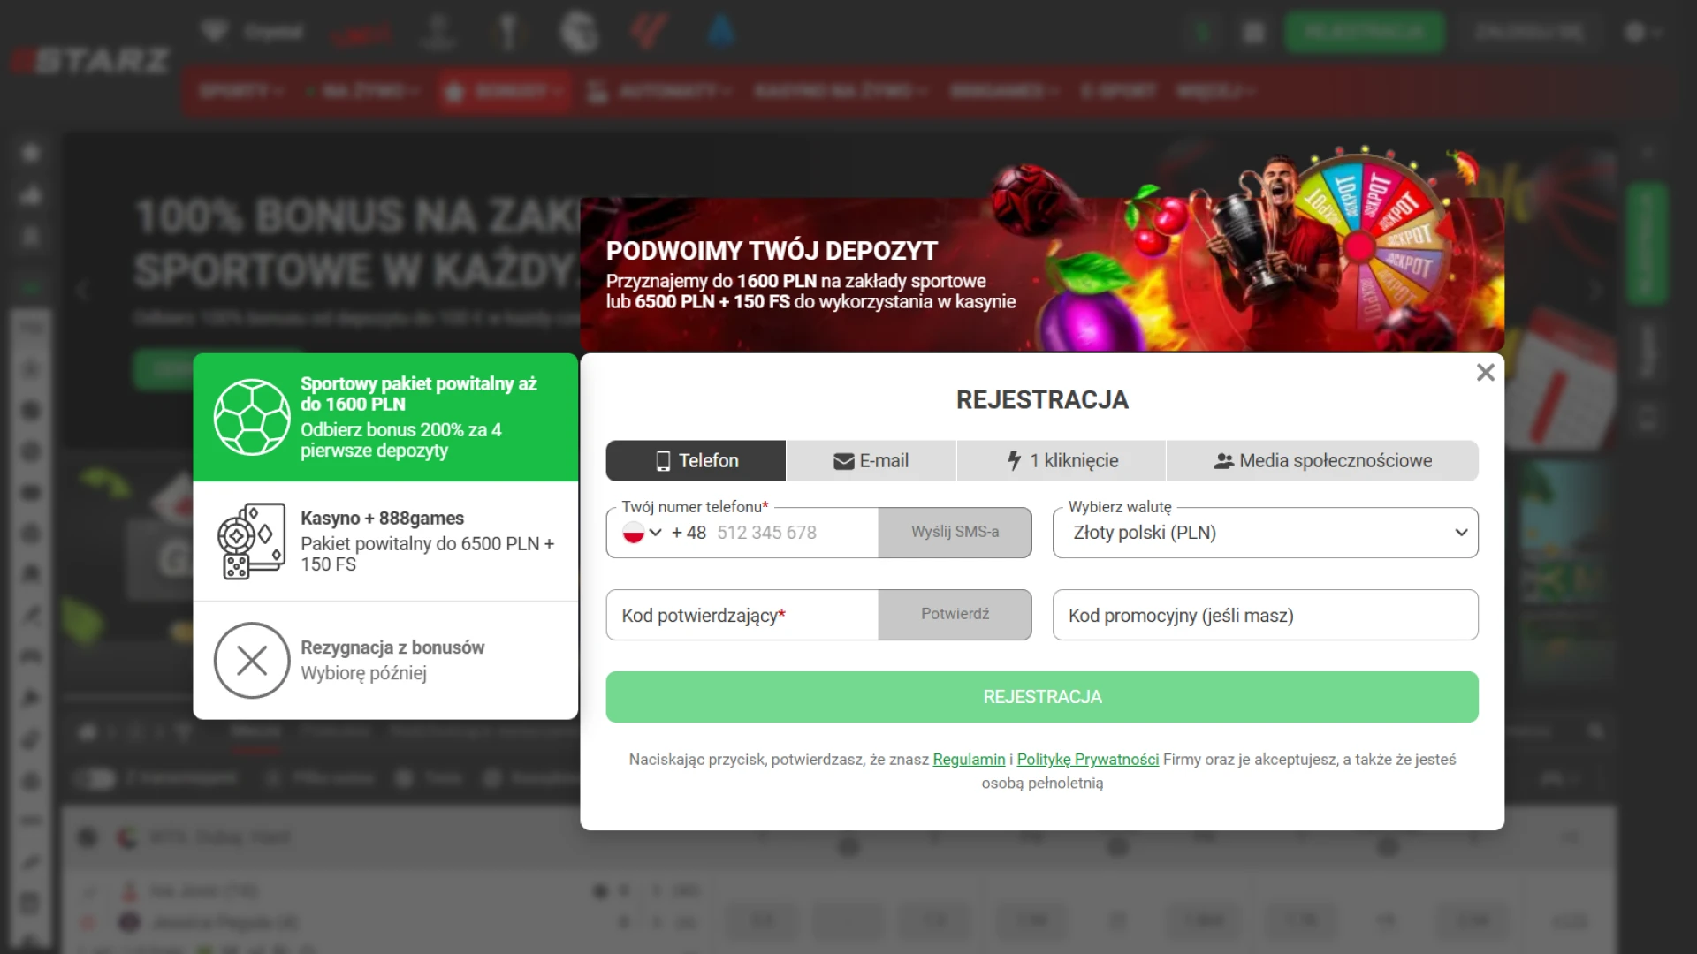Image resolution: width=1697 pixels, height=954 pixels.
Task: Select Rezygnacja z bonusów option
Action: point(393,660)
